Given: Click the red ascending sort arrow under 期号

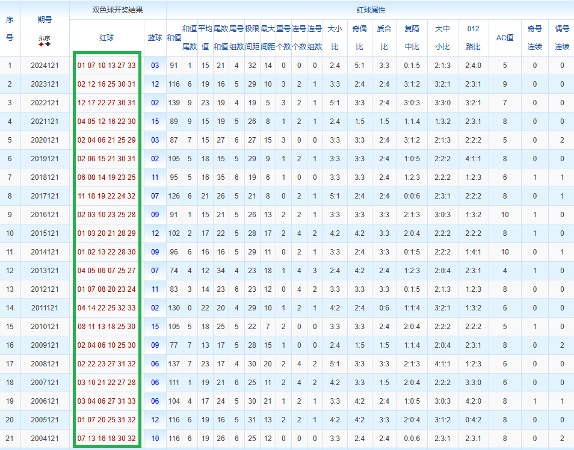Looking at the screenshot, I should click(x=42, y=44).
